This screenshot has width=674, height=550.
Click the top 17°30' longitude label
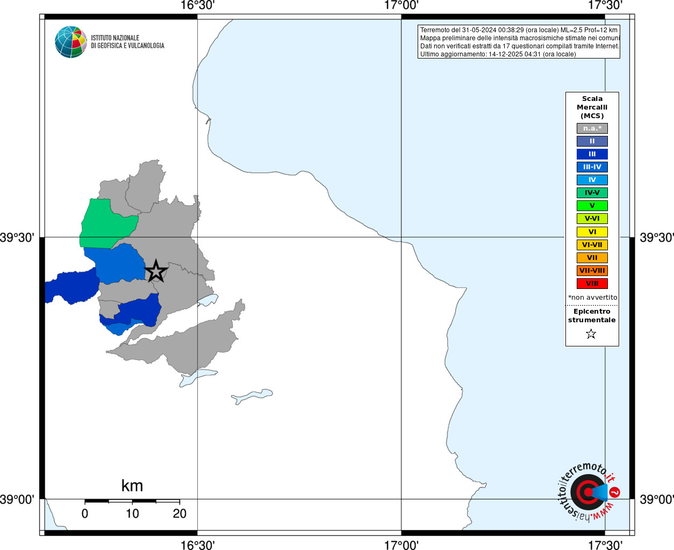pos(605,5)
